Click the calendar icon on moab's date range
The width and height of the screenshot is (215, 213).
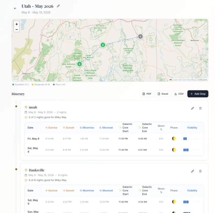tap(26, 112)
